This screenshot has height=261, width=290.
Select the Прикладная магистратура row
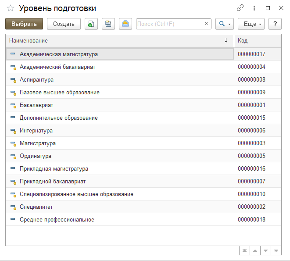[x=143, y=169]
